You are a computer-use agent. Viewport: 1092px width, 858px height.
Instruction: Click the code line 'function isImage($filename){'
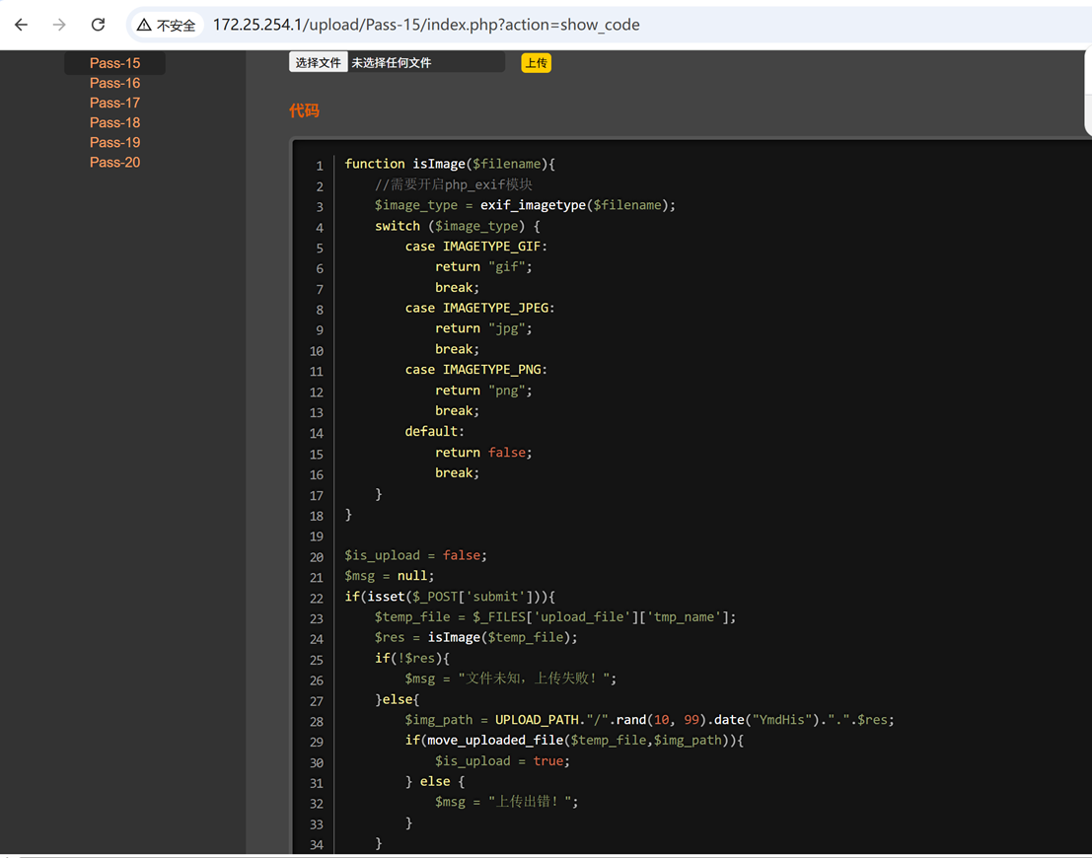click(x=450, y=164)
